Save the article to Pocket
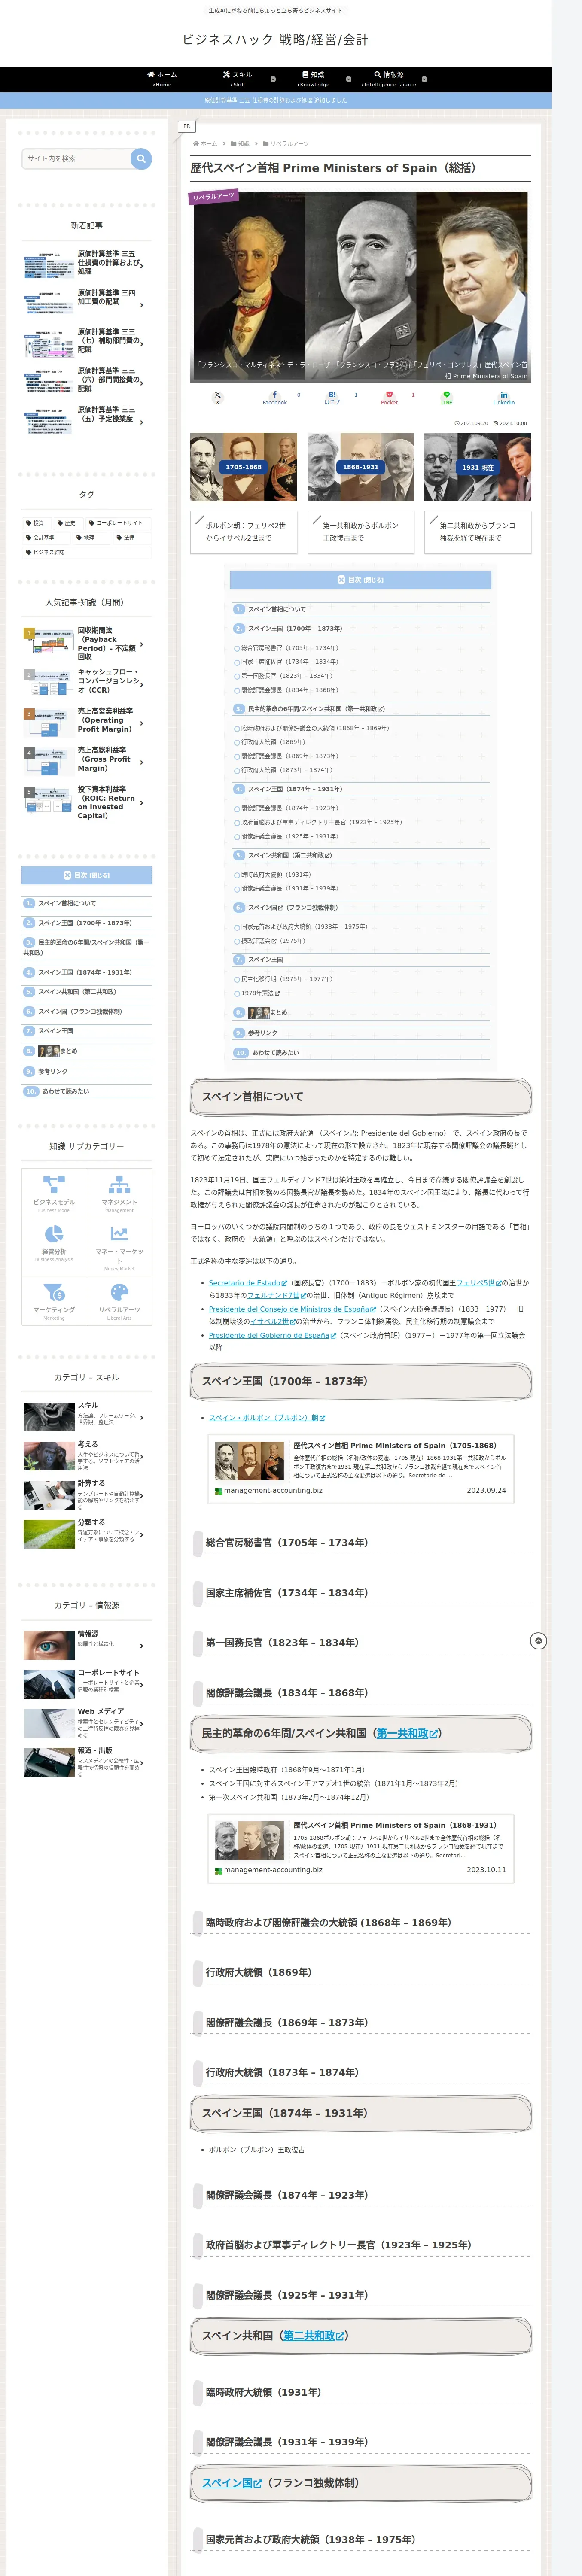The height and width of the screenshot is (2576, 582). (x=389, y=397)
